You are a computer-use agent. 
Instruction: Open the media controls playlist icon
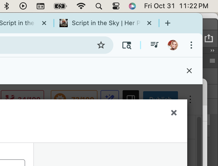(x=154, y=45)
